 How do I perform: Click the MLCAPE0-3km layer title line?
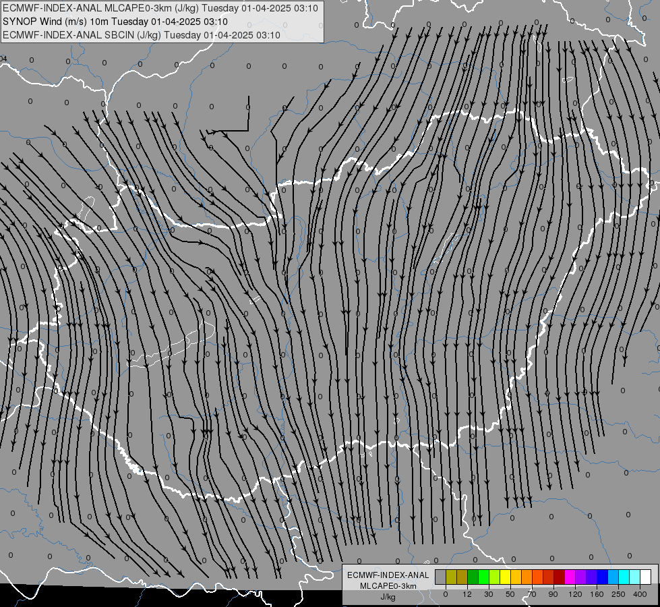[x=160, y=8]
